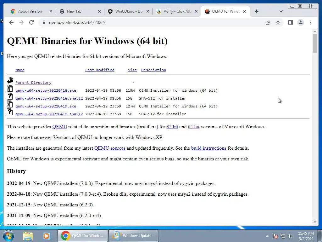Open the taskbar clock and date
322x242 pixels.
point(306,236)
